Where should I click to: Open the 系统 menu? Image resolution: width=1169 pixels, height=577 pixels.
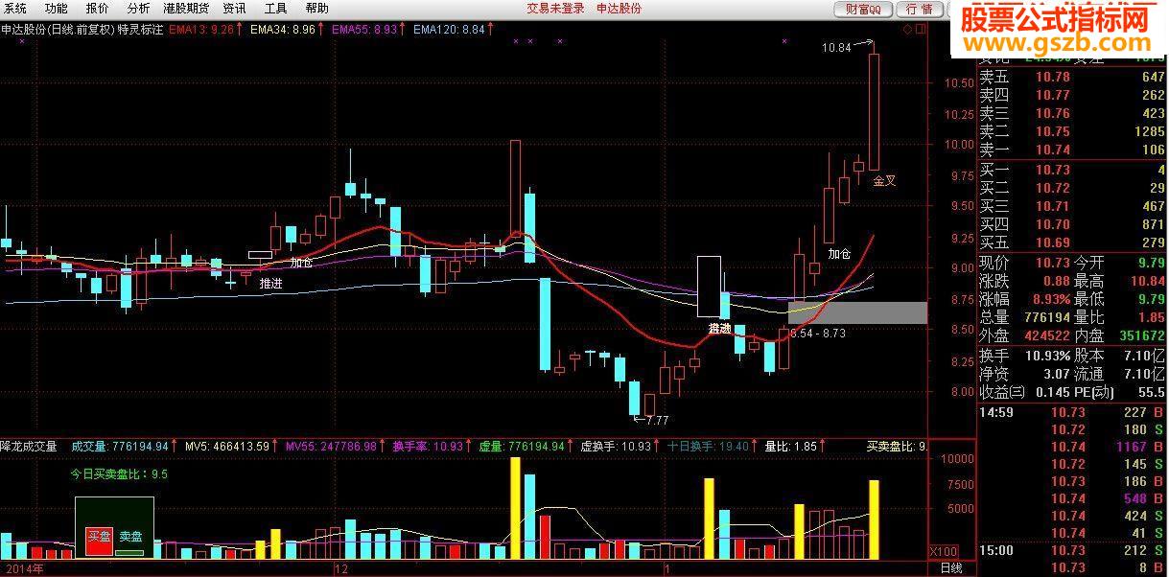(14, 8)
